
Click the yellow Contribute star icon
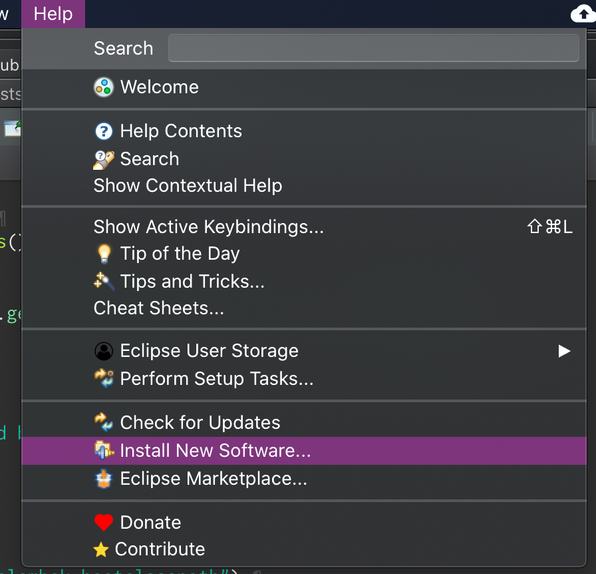(x=101, y=549)
